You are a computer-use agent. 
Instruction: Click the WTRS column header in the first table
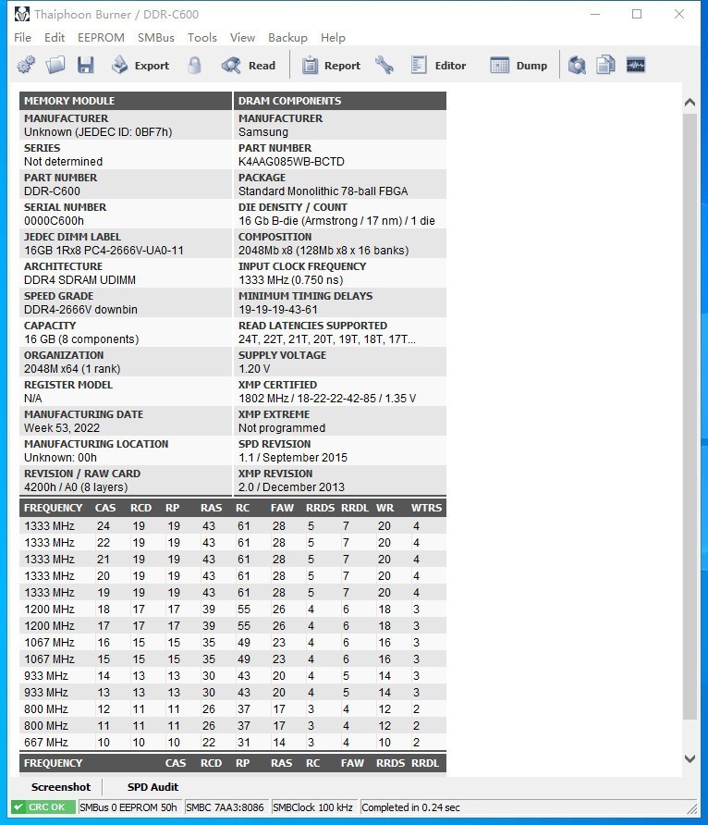426,508
